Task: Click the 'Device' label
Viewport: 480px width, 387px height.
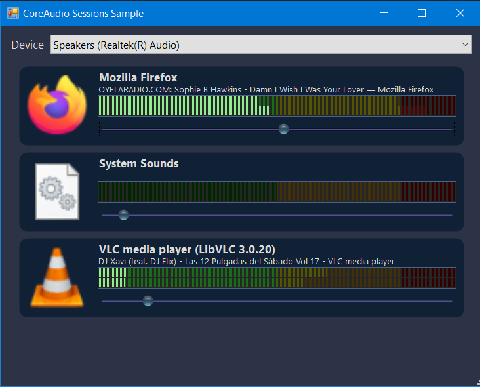Action: (28, 45)
